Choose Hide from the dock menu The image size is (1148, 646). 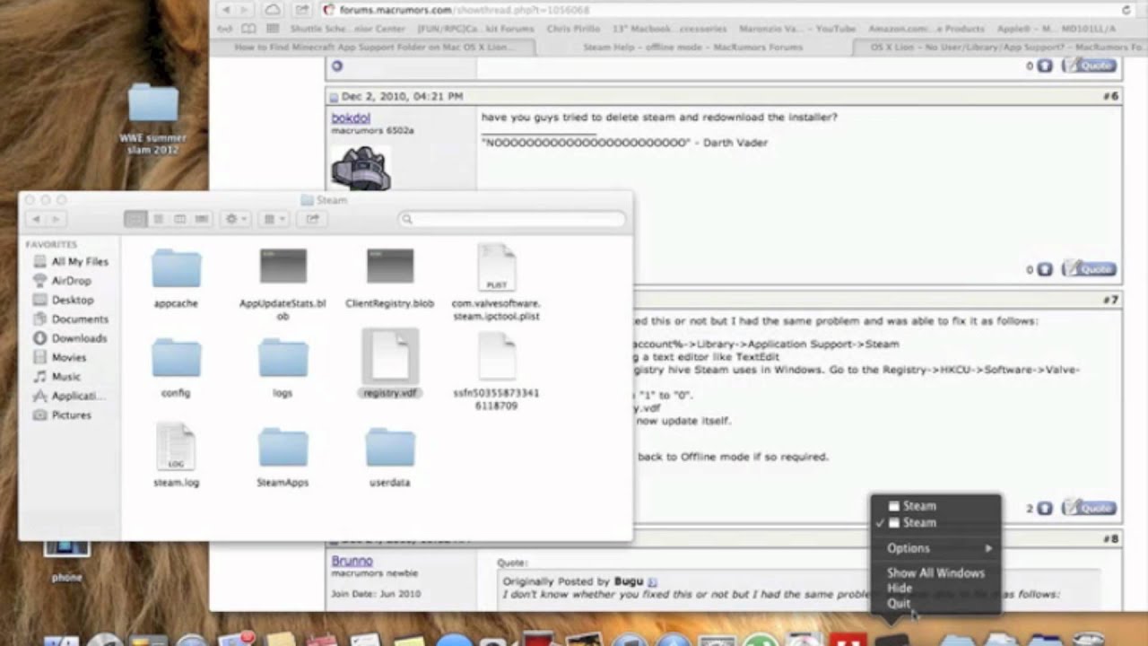pos(935,589)
